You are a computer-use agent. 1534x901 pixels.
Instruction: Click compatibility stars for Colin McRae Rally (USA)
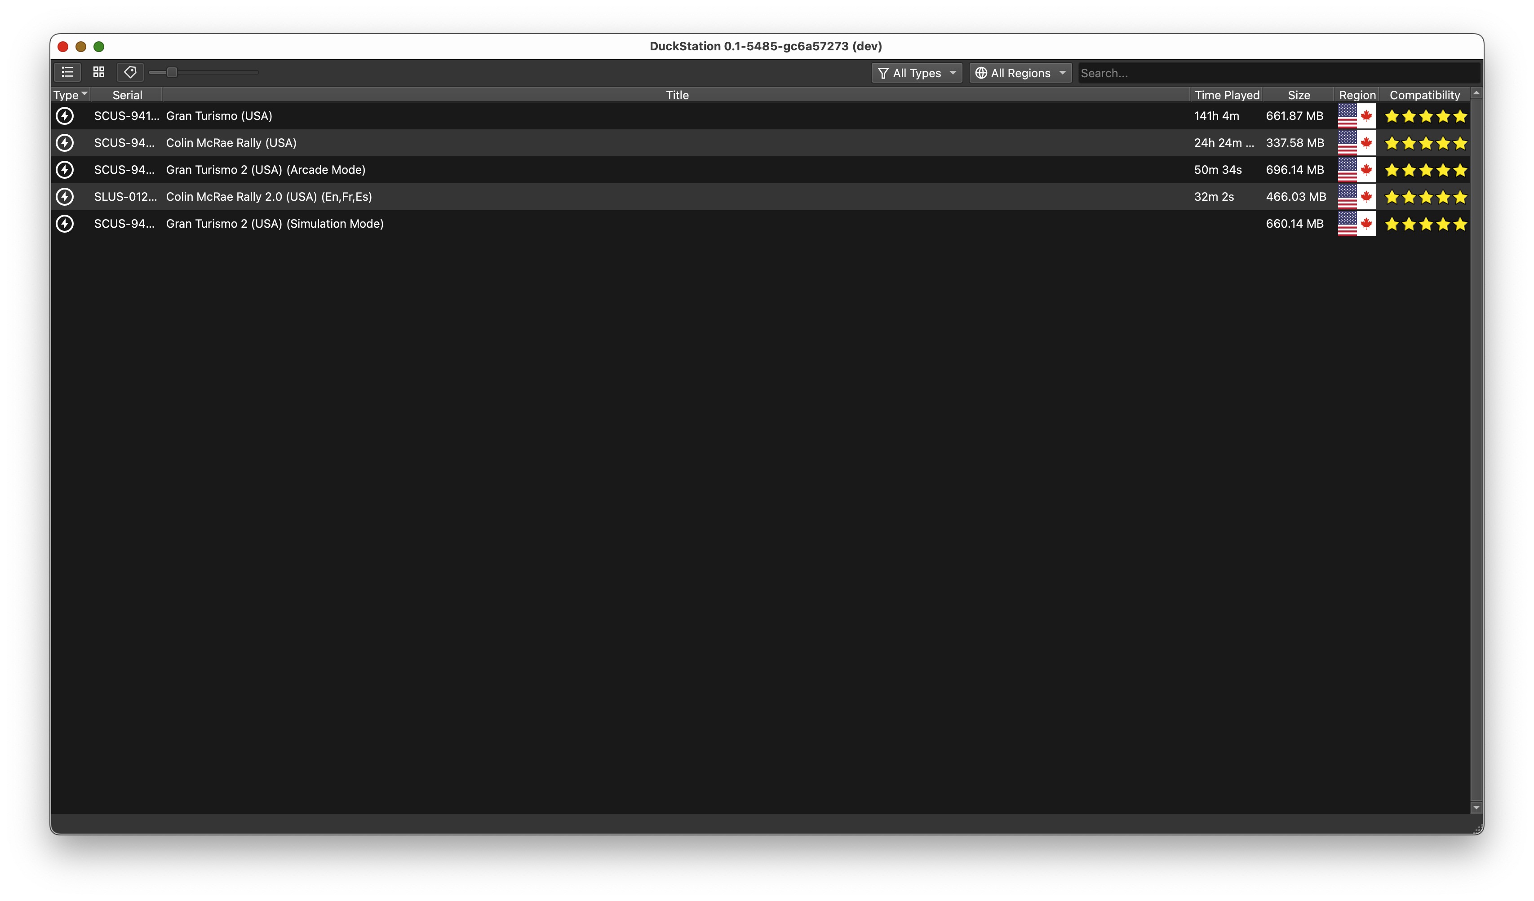(1426, 144)
